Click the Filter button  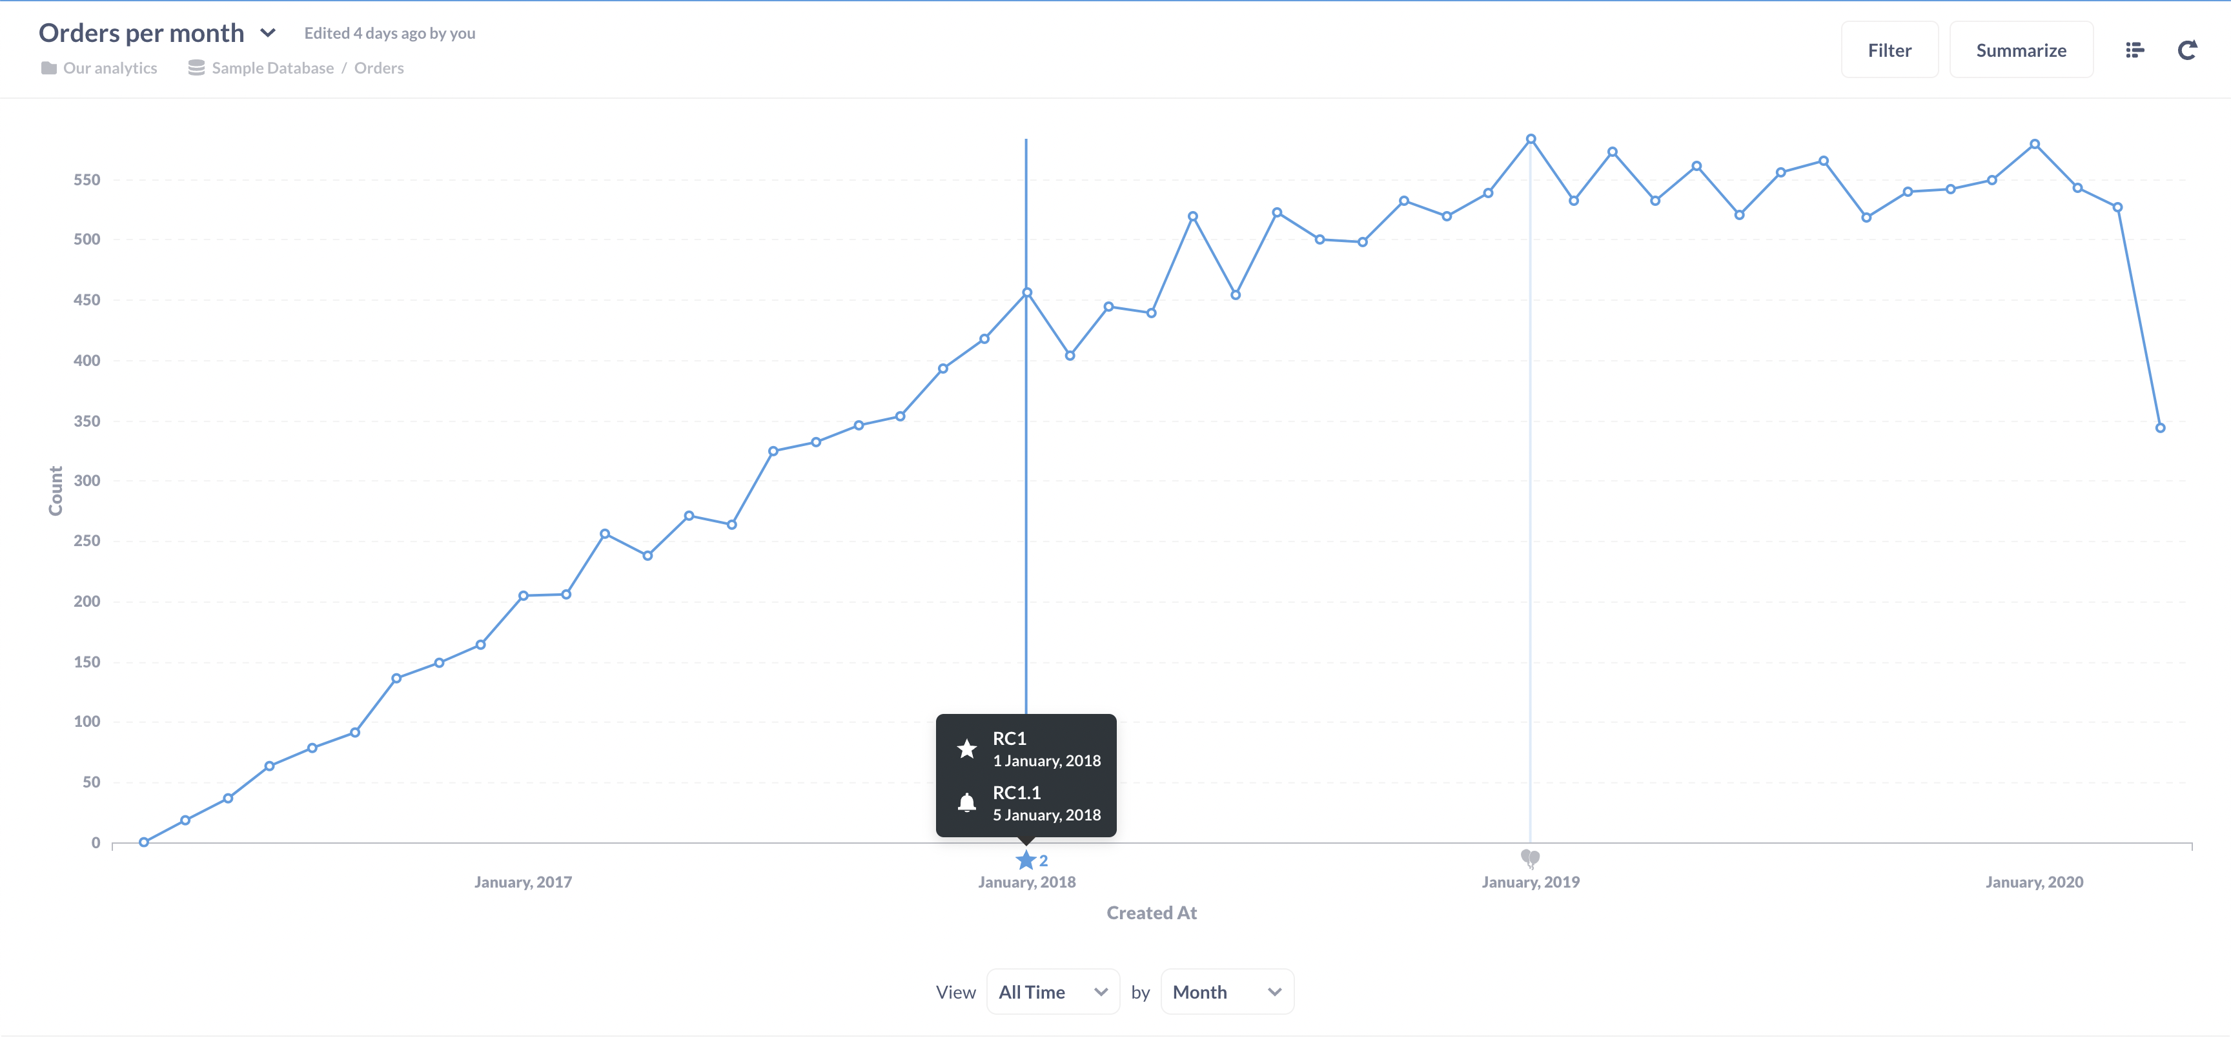(1889, 49)
